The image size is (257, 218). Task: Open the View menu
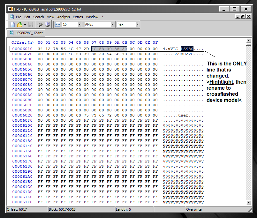[50, 17]
